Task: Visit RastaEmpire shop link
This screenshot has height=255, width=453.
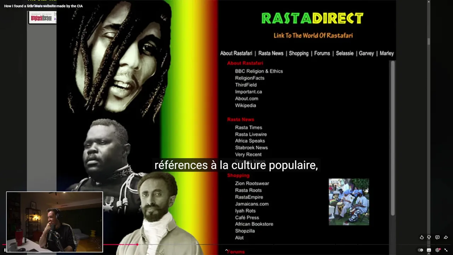Action: point(249,197)
